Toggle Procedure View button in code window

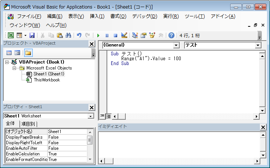pos(102,116)
